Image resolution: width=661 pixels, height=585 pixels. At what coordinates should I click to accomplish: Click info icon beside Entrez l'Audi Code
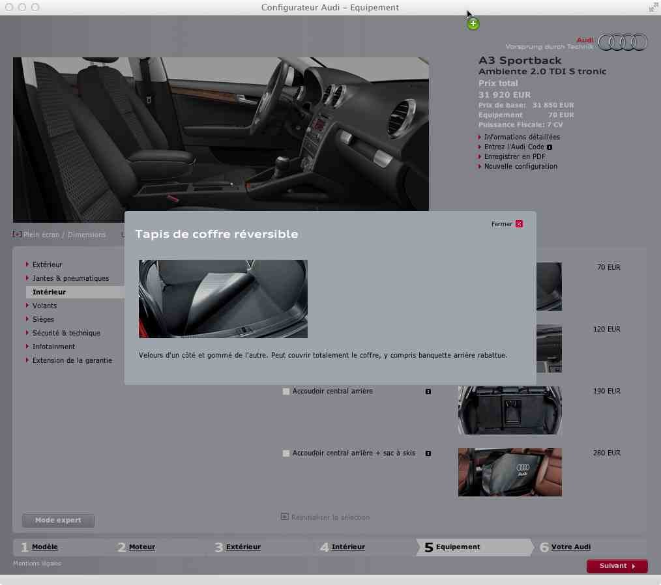tap(550, 147)
